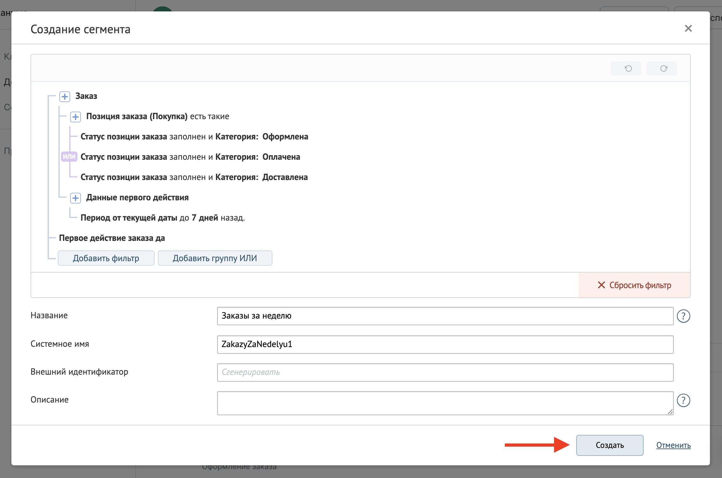This screenshot has height=478, width=722.
Task: Click the Добавить группу ИЛИ button
Action: click(215, 258)
